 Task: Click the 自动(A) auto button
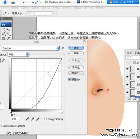click(x=76, y=67)
